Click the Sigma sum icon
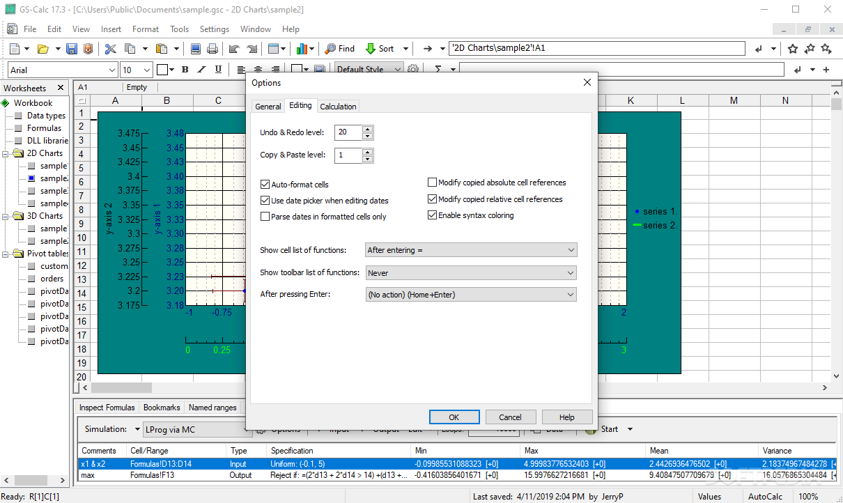Viewport: 843px width, 503px height. pos(438,70)
